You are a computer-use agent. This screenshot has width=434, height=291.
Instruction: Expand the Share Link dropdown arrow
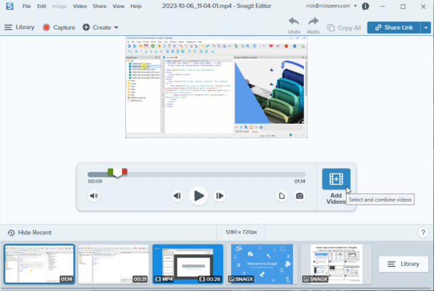coord(426,28)
